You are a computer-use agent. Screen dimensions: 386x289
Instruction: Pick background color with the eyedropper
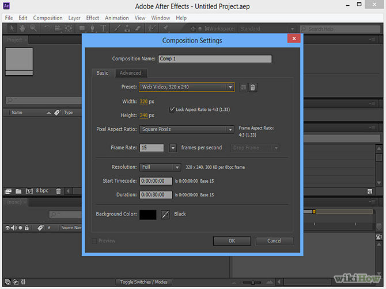point(165,214)
